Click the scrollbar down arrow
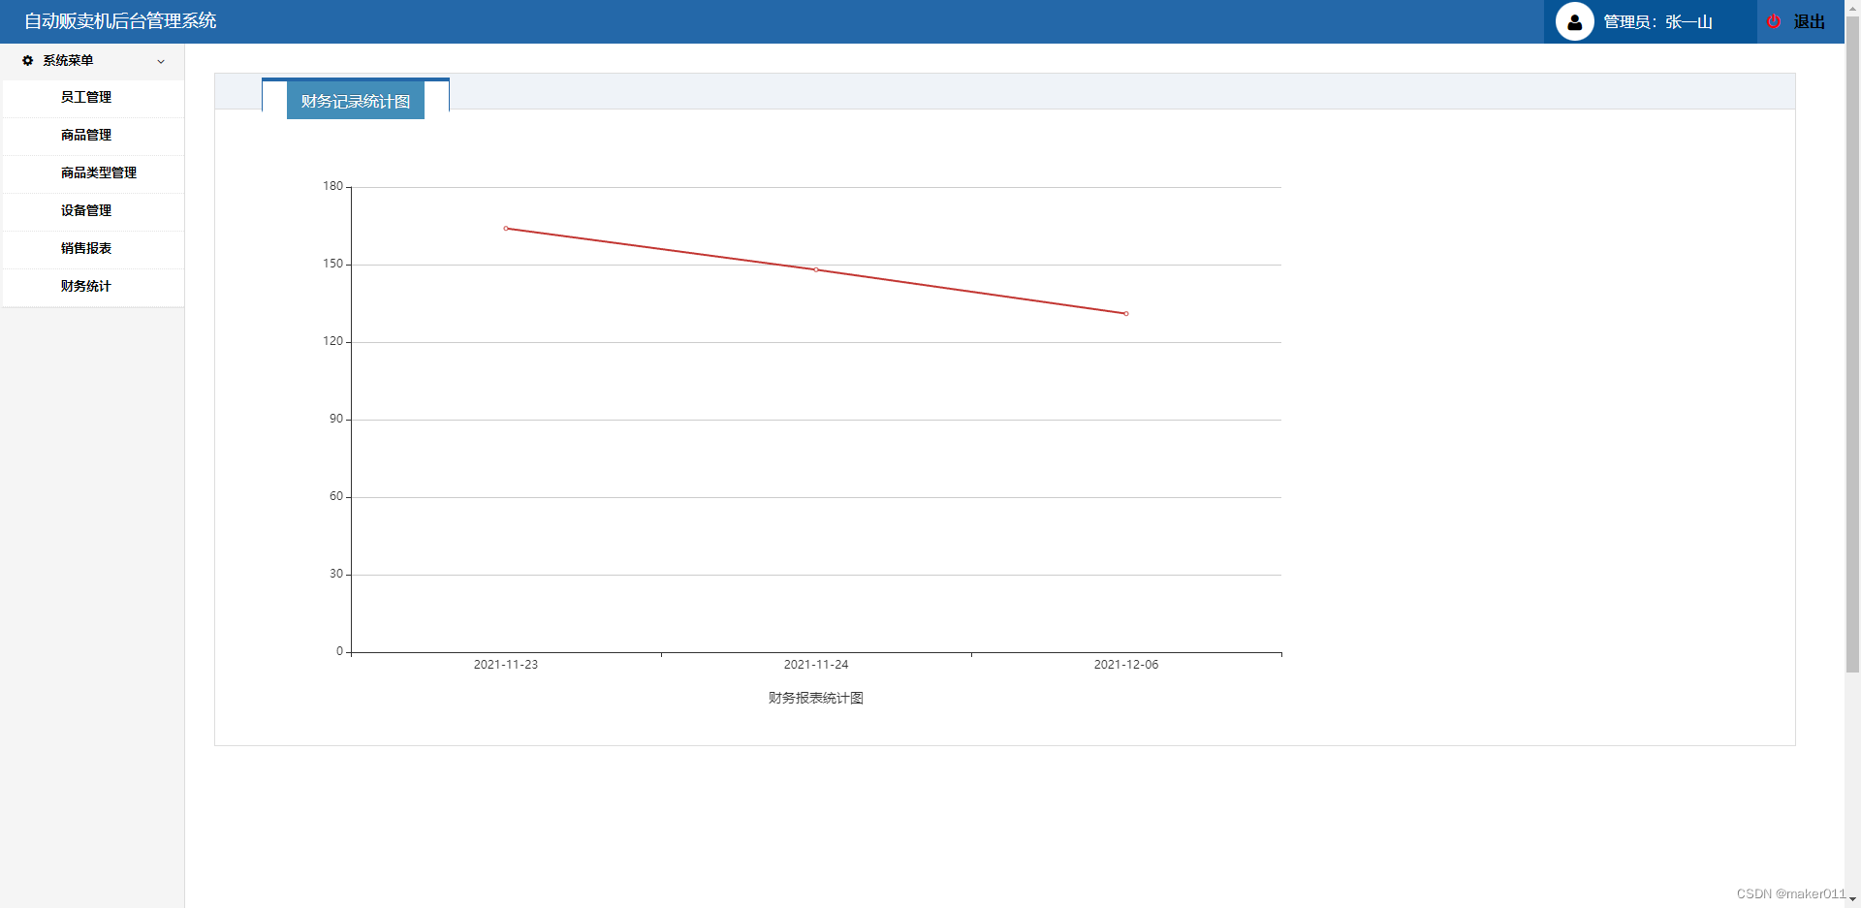The height and width of the screenshot is (908, 1861). tap(1852, 899)
